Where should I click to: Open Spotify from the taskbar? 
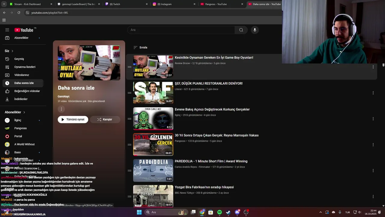[220, 212]
